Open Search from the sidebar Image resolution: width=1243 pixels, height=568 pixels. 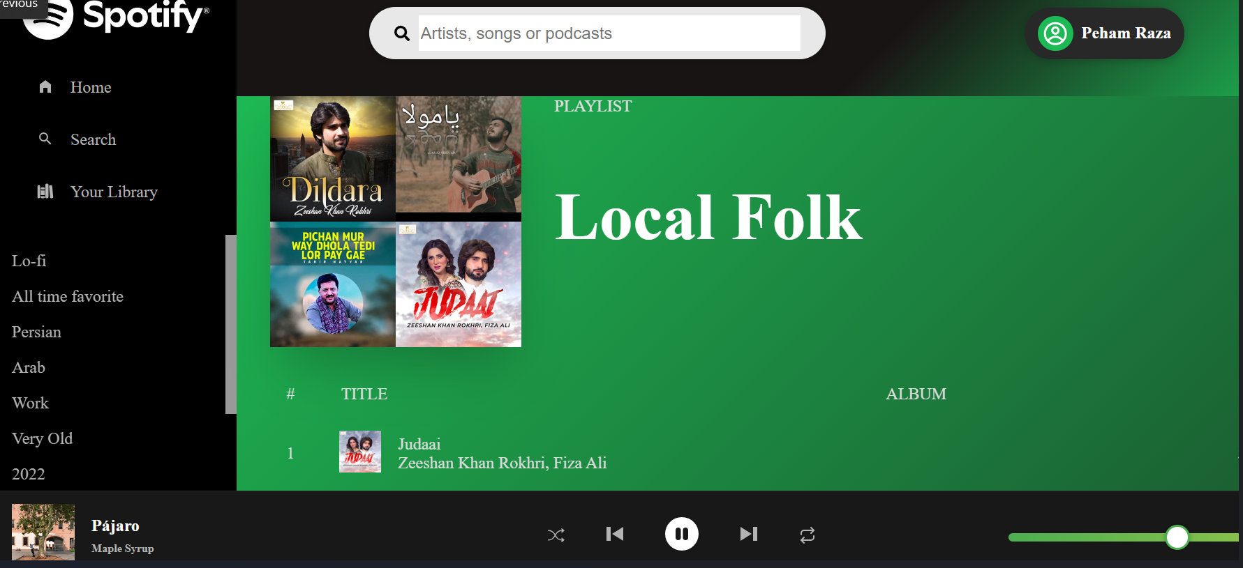point(93,139)
